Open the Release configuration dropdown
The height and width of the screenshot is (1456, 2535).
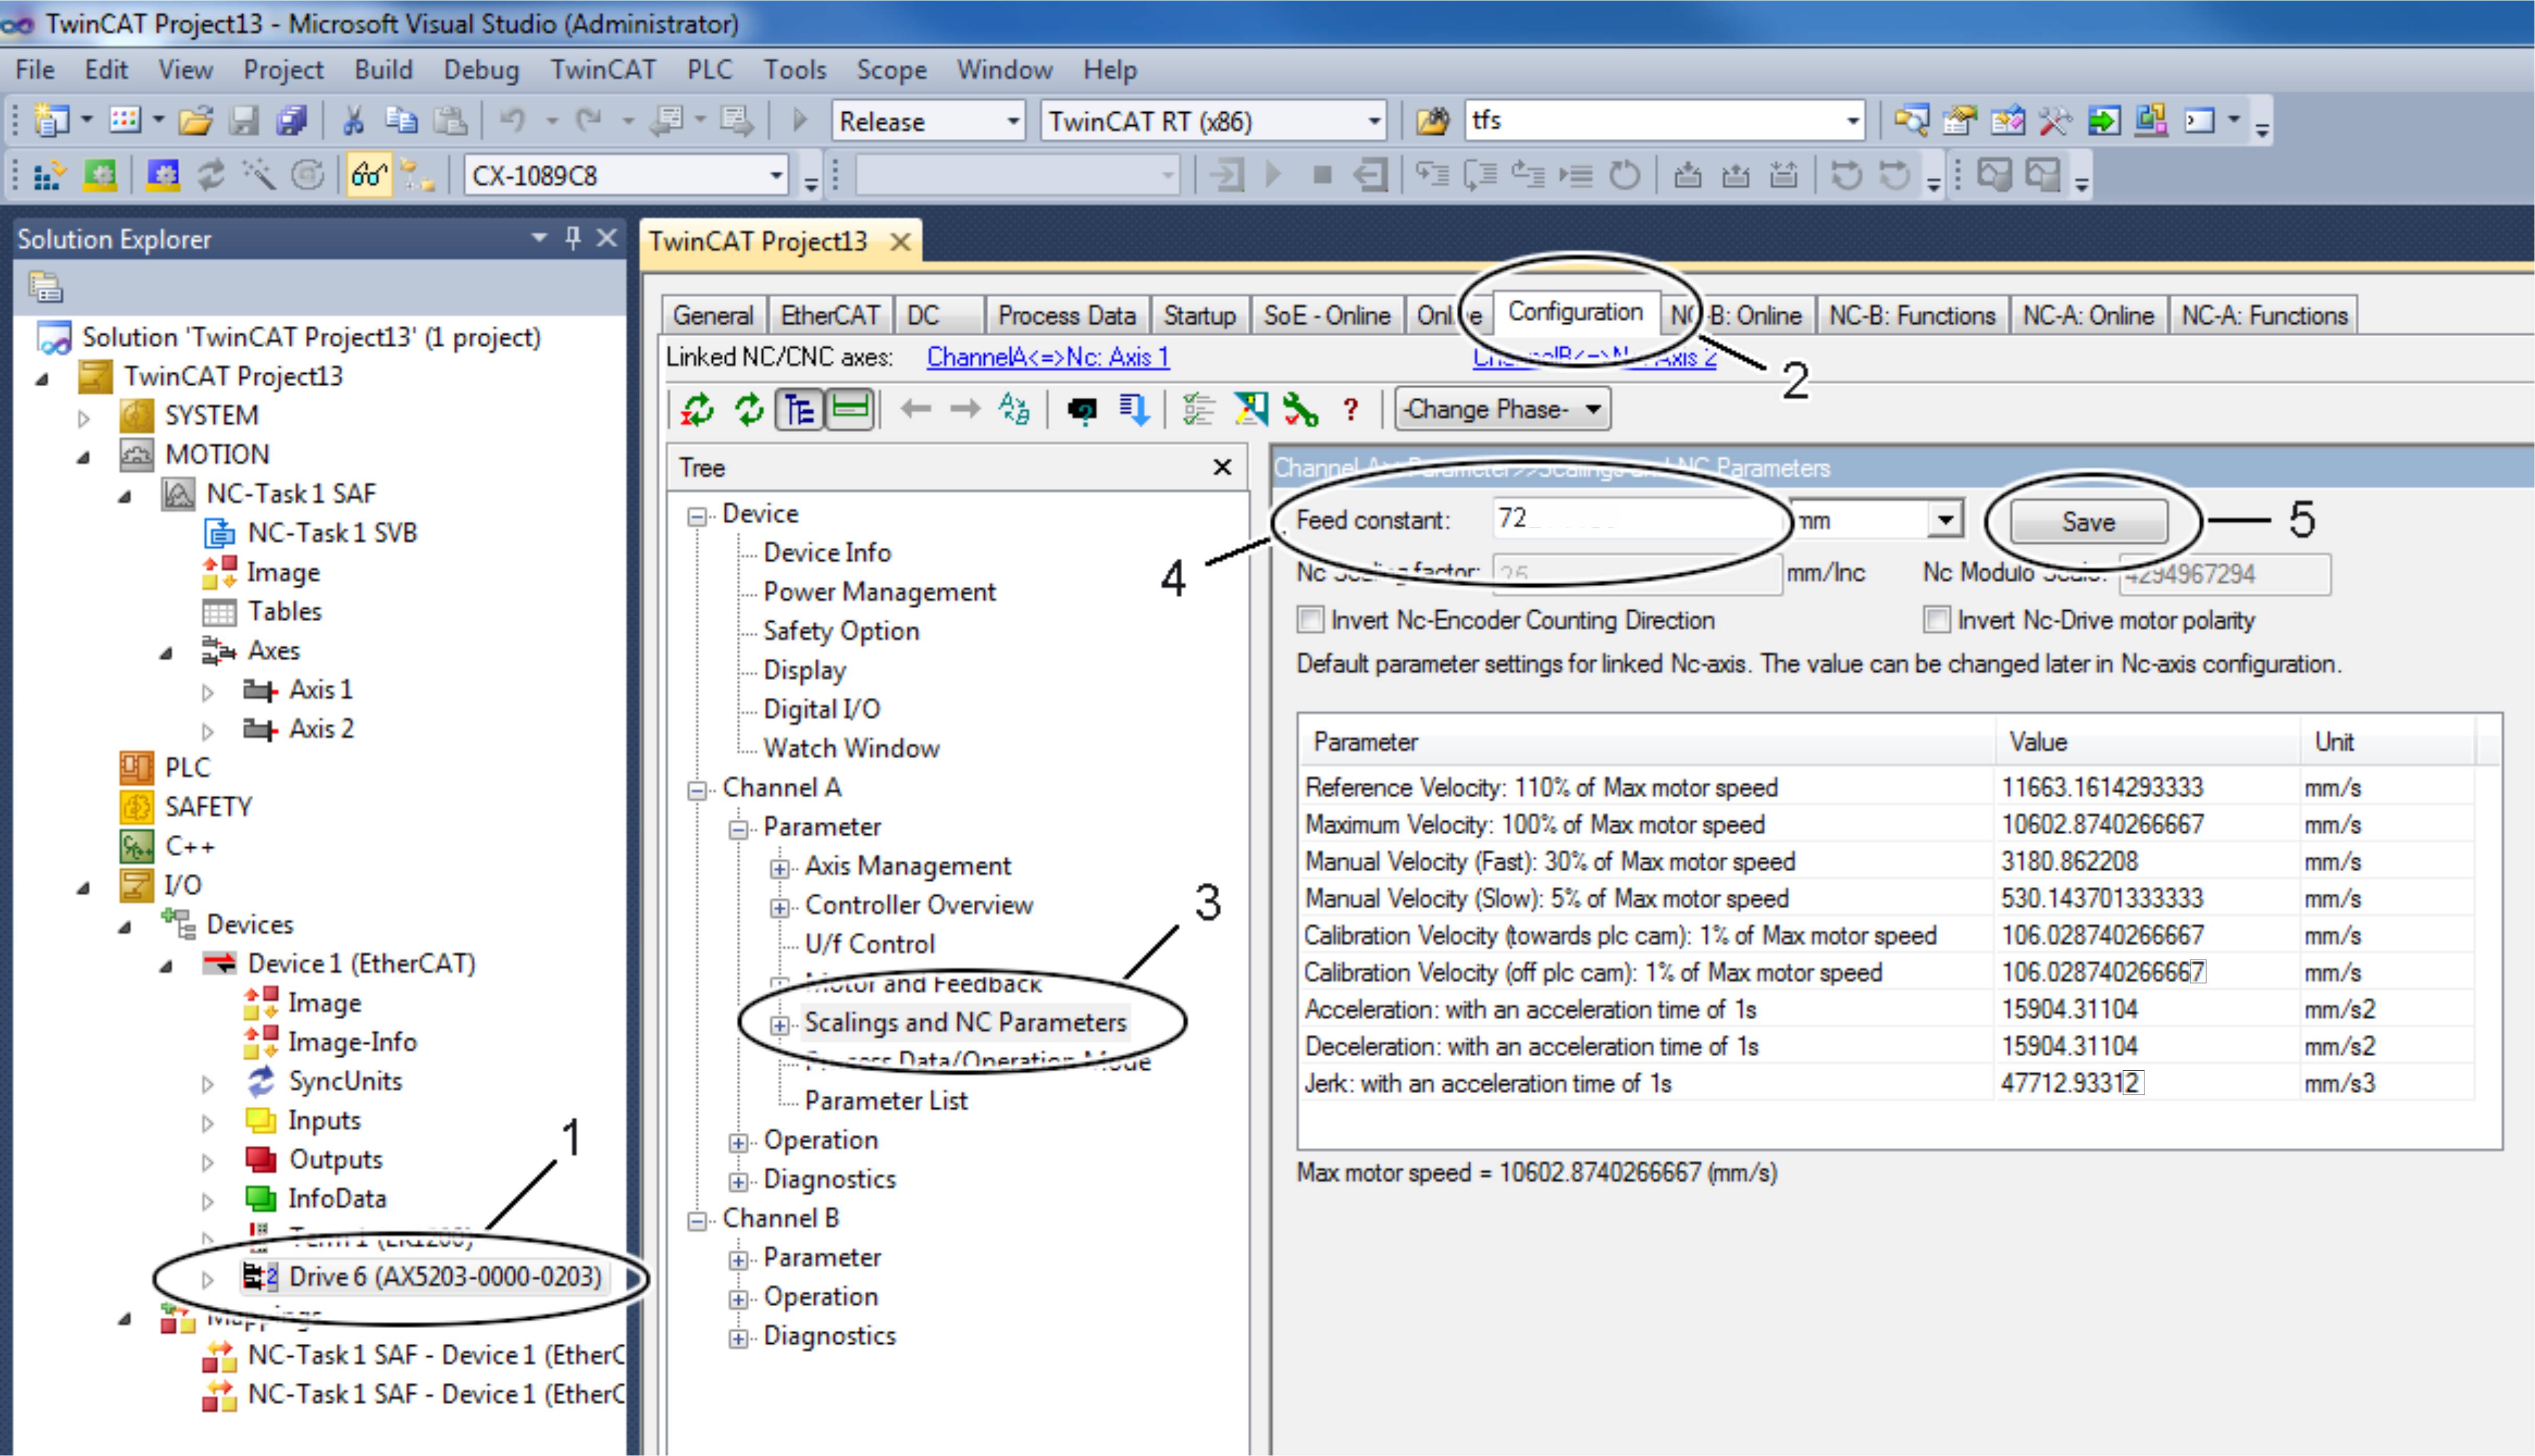(1012, 122)
